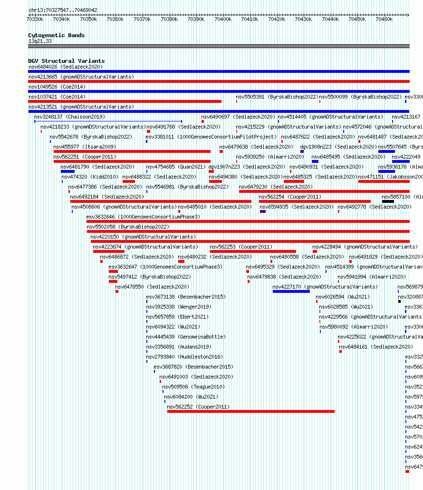423x490 pixels.
Task: Click nsv6492184 (Sedlazeck2020) label
Action: [x=107, y=197]
